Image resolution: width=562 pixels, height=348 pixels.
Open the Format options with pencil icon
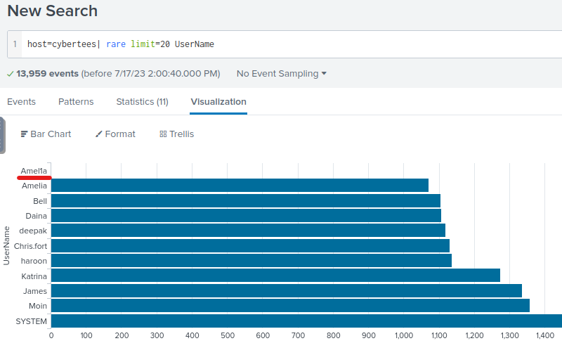click(x=115, y=134)
